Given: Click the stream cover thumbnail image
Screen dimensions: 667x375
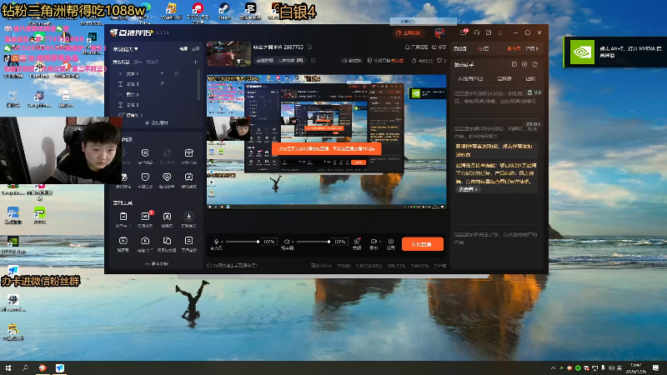Looking at the screenshot, I should (228, 53).
